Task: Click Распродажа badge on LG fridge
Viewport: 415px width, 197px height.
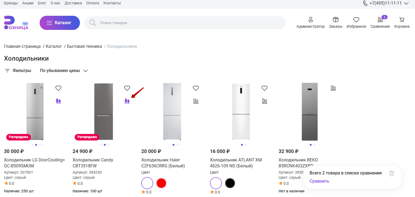Action: click(18, 137)
